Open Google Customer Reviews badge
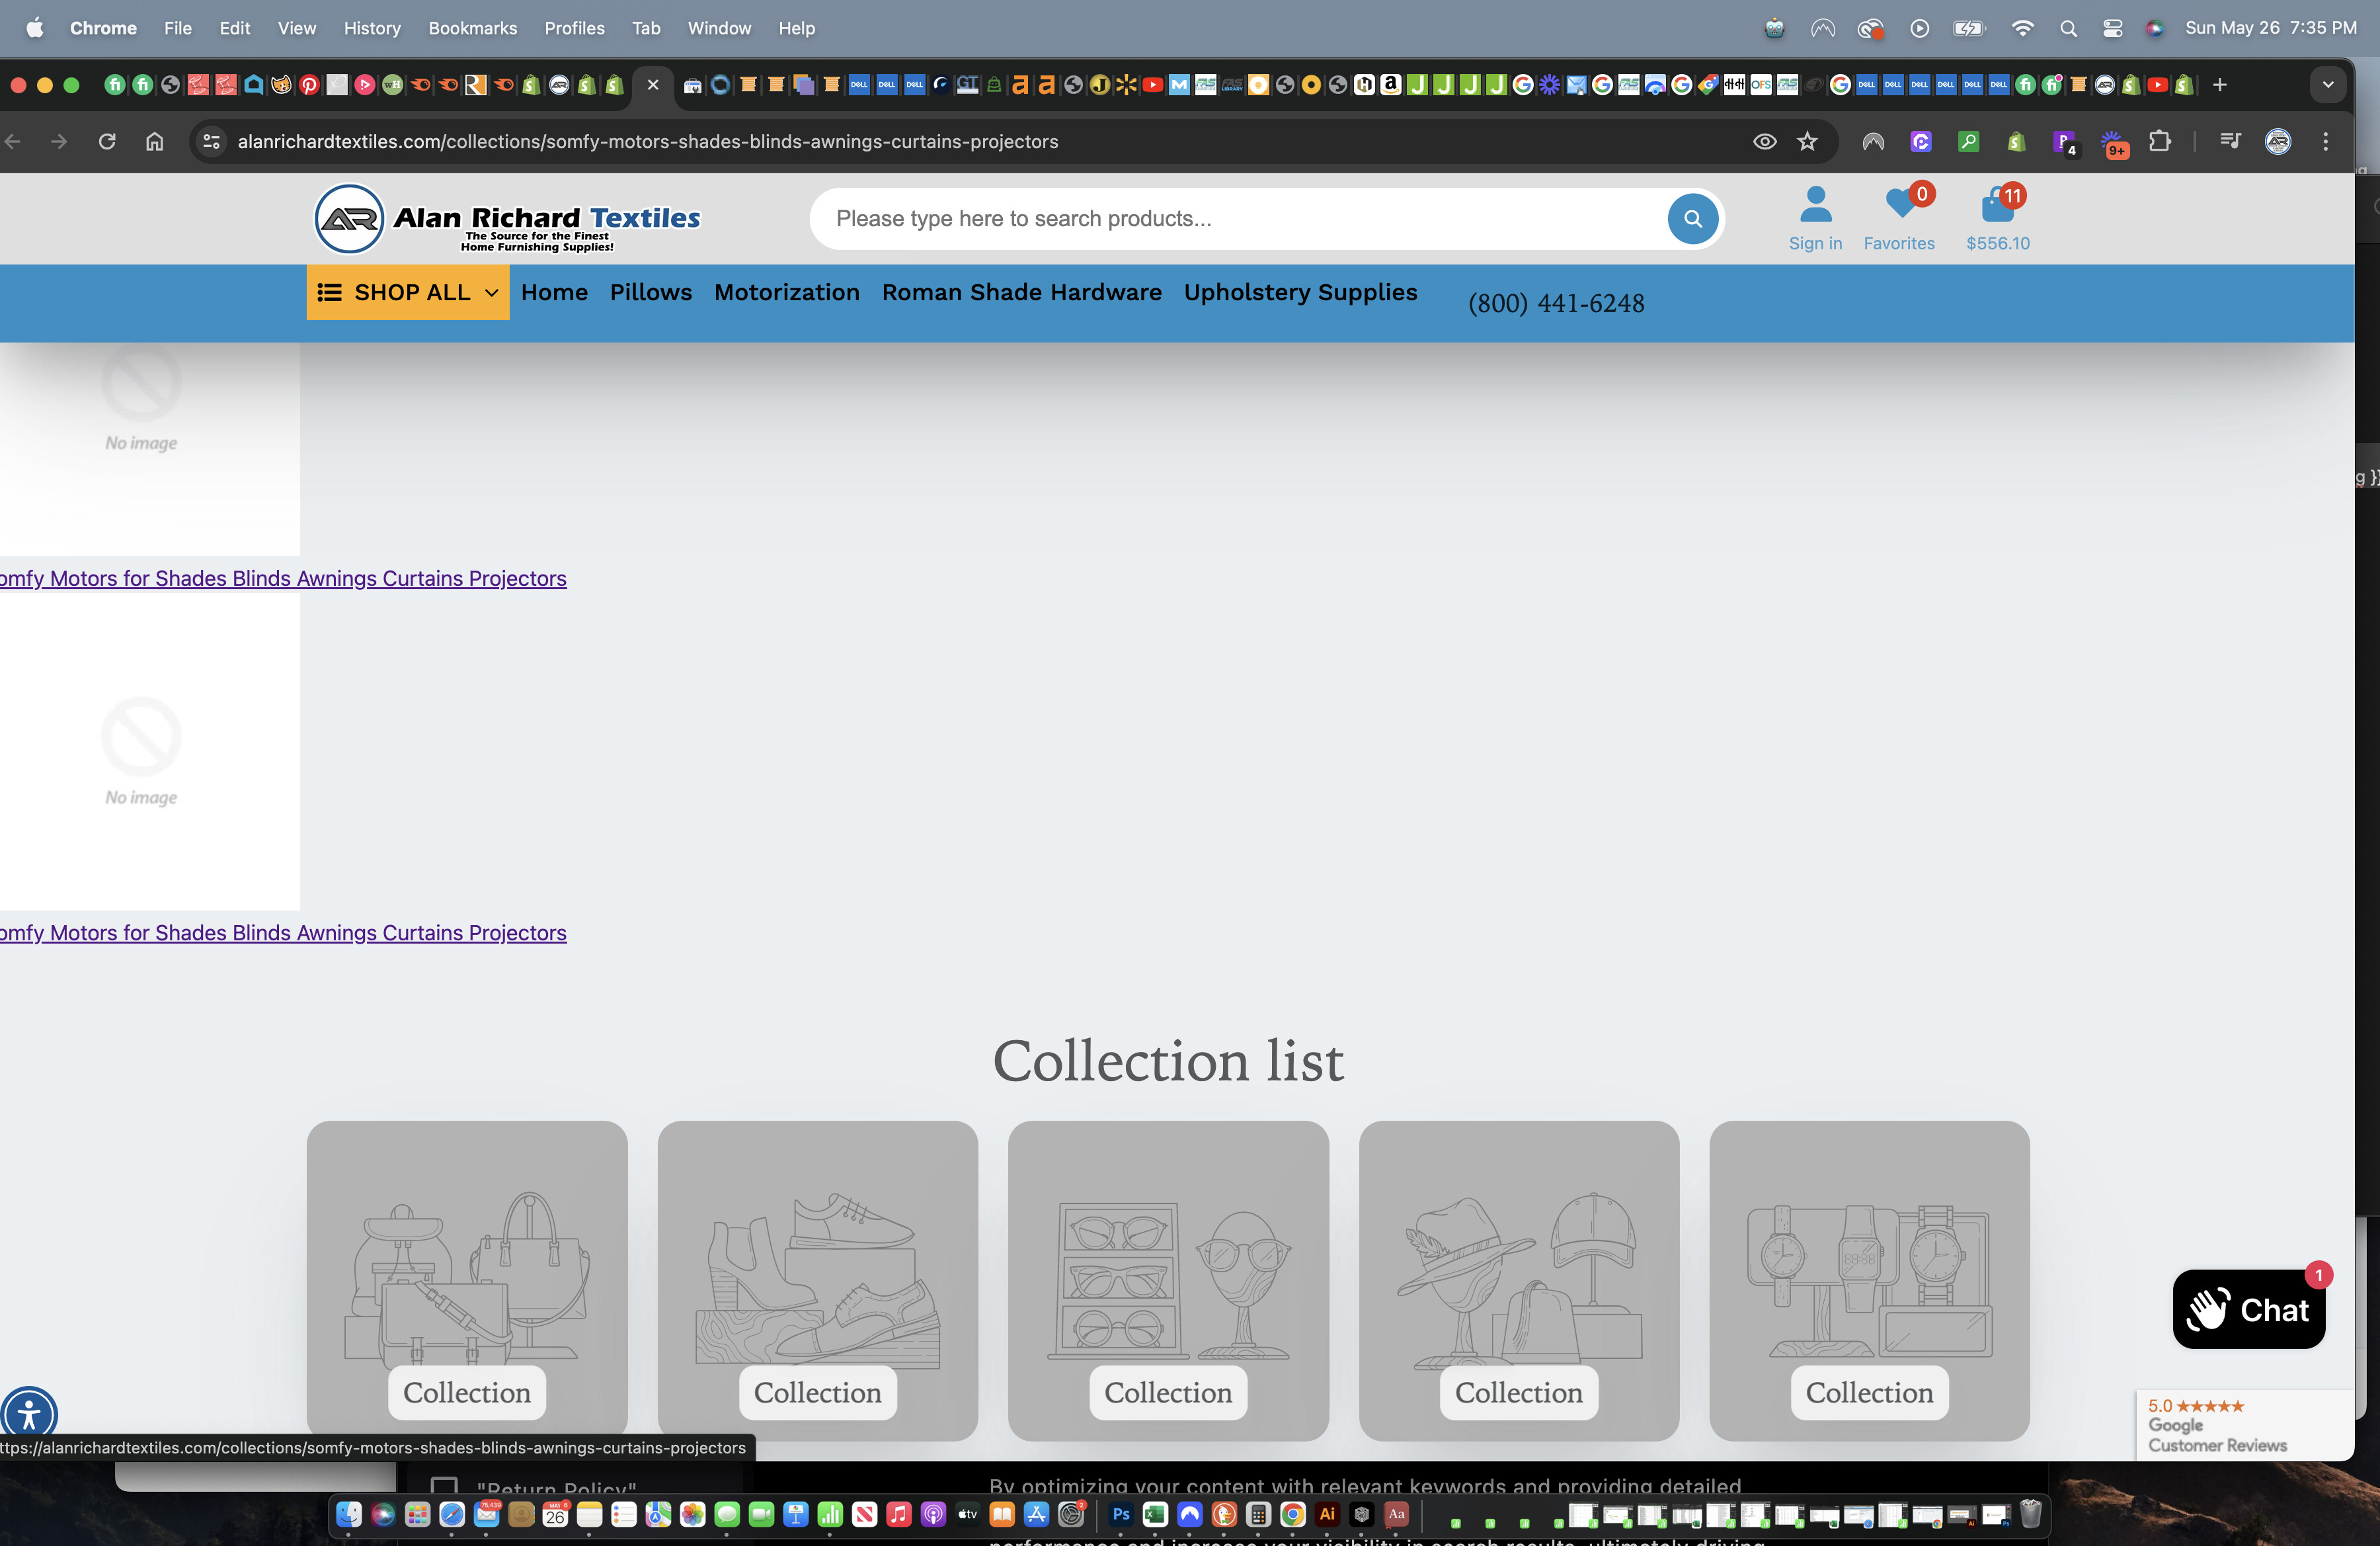This screenshot has width=2380, height=1546. [x=2244, y=1424]
